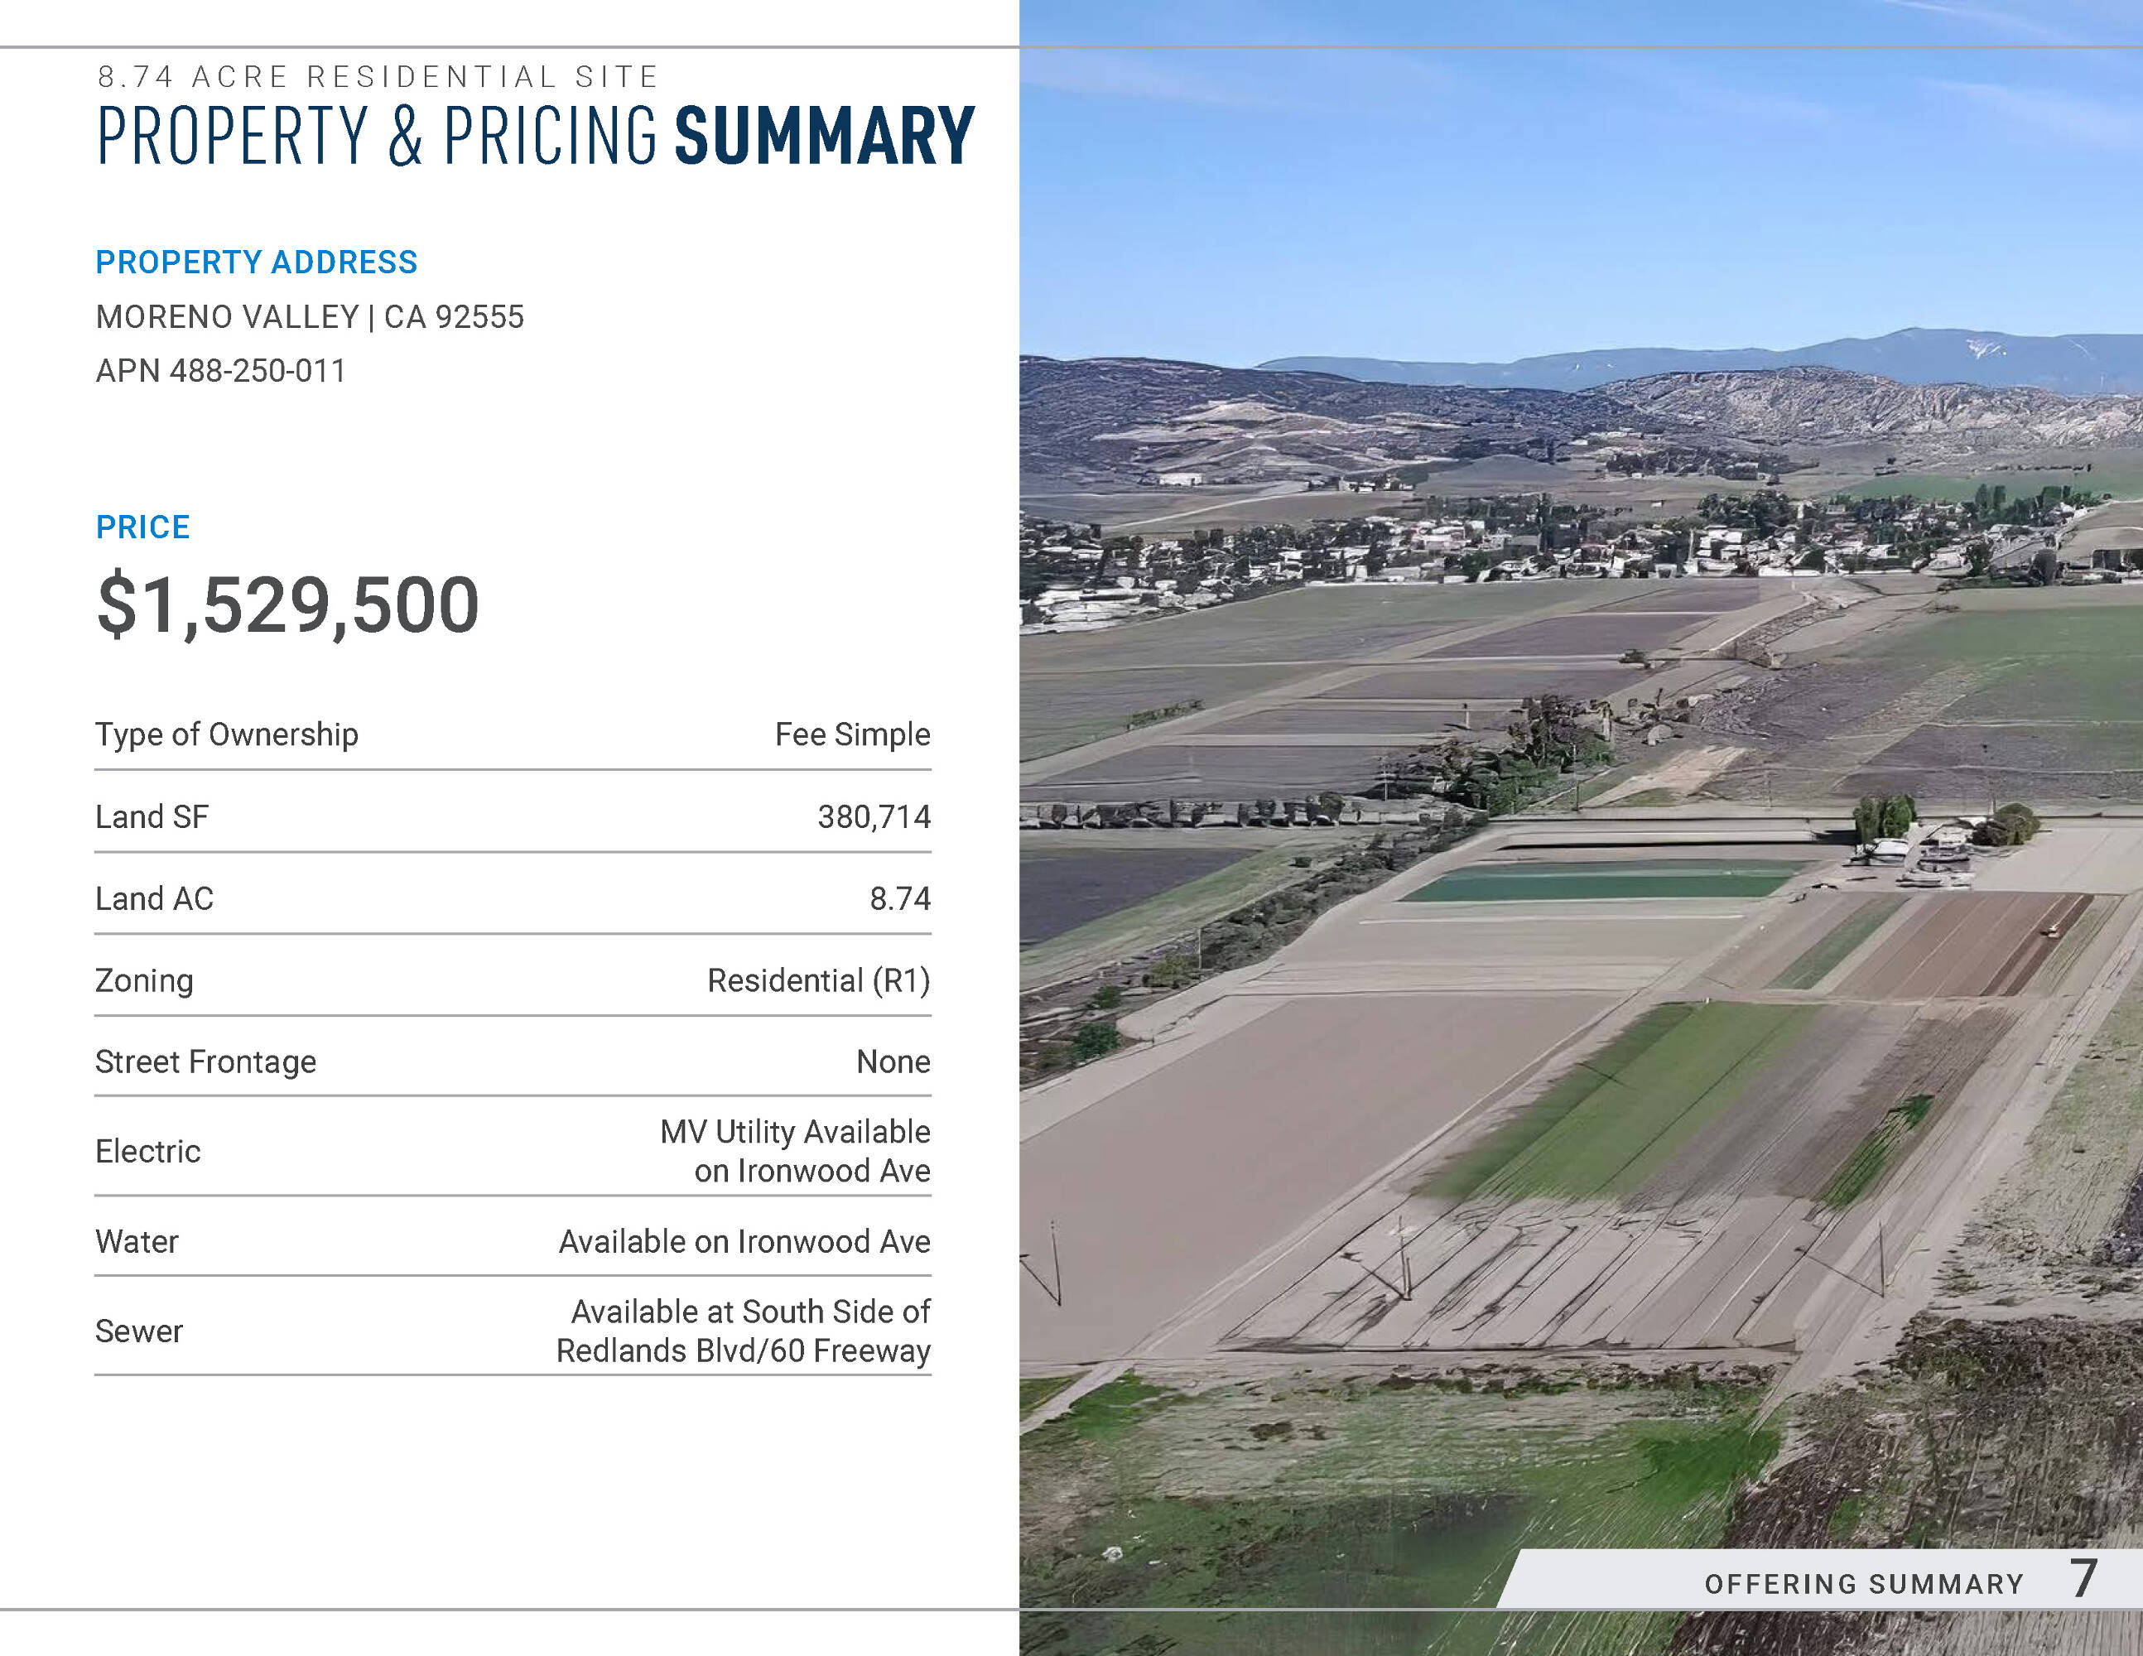This screenshot has height=1656, width=2143.
Task: Select the MV Utility Available text
Action: click(795, 1131)
